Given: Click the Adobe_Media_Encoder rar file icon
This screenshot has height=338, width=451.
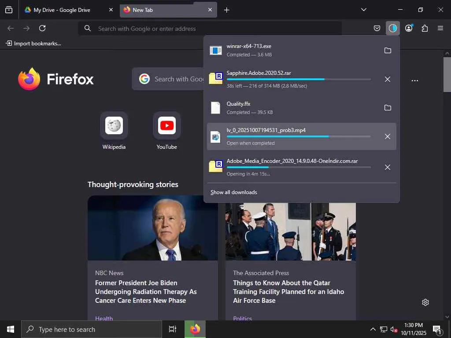Looking at the screenshot, I should coord(215,166).
